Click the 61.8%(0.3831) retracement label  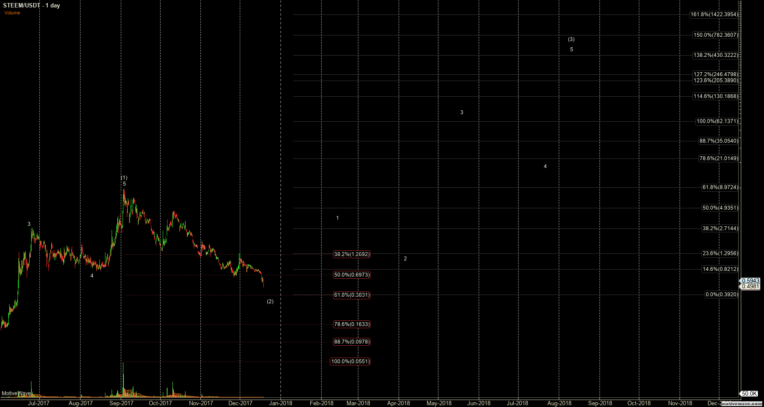[352, 295]
